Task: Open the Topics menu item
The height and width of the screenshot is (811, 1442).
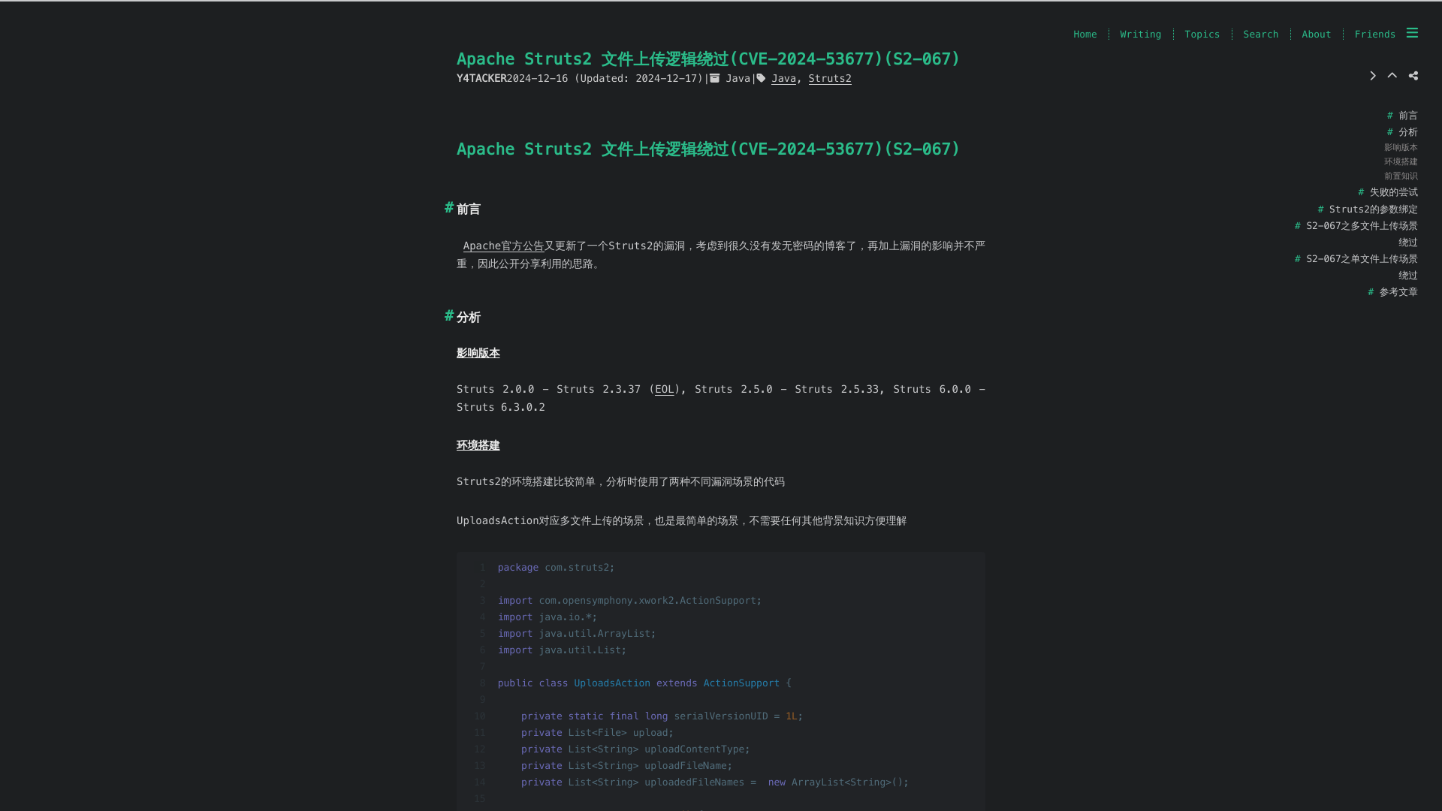Action: 1202,34
